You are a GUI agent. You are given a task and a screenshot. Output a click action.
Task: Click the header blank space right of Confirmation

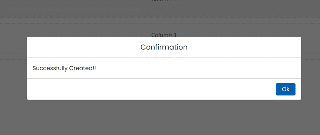point(244,47)
